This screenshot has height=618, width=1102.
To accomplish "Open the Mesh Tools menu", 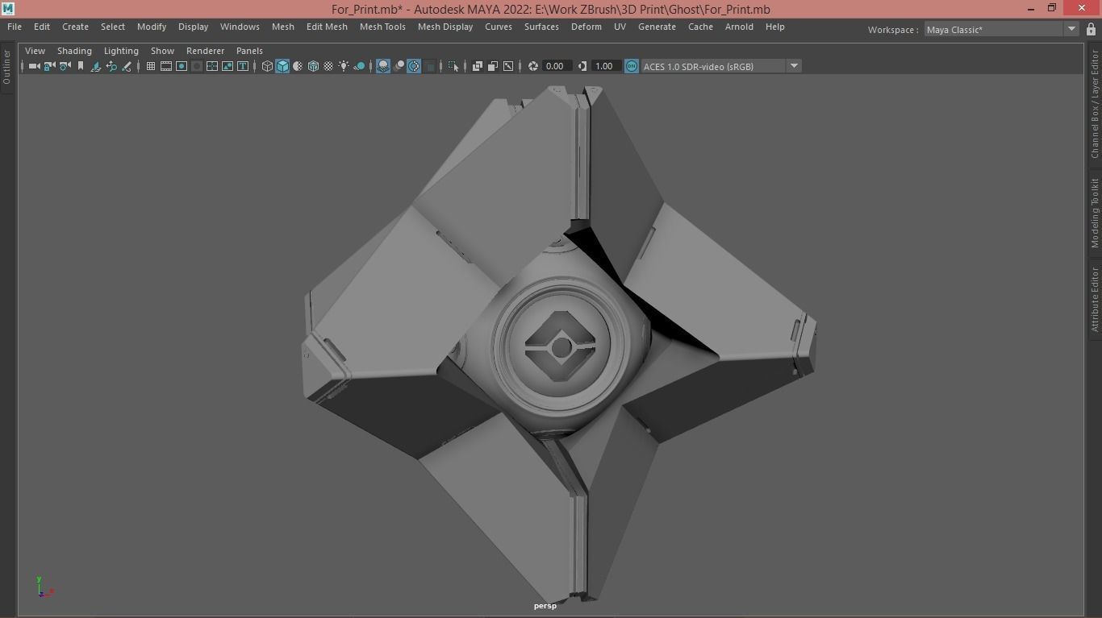I will pyautogui.click(x=382, y=27).
